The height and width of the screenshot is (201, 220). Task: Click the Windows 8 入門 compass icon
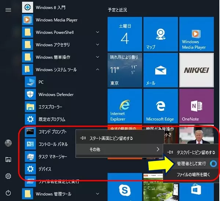tap(27, 7)
